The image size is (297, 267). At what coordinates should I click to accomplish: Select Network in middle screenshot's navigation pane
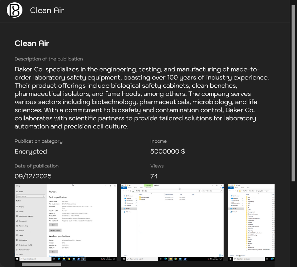(x=128, y=212)
